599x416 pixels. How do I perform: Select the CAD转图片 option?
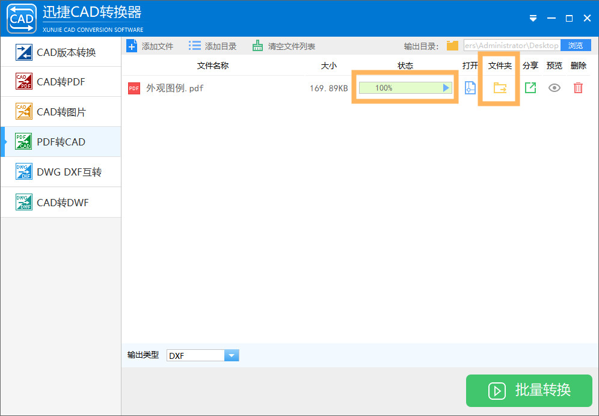coord(61,112)
